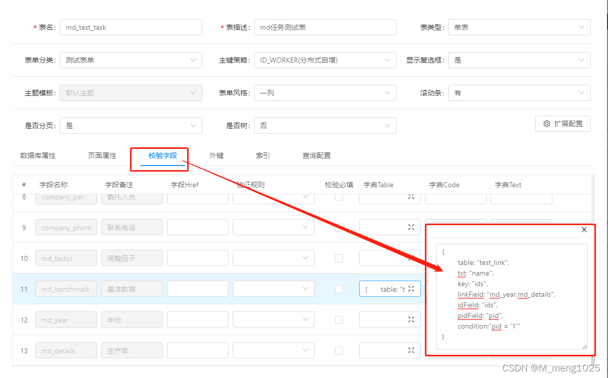Click 字段Href input for row 12 md_year
The height and width of the screenshot is (378, 608).
click(198, 319)
